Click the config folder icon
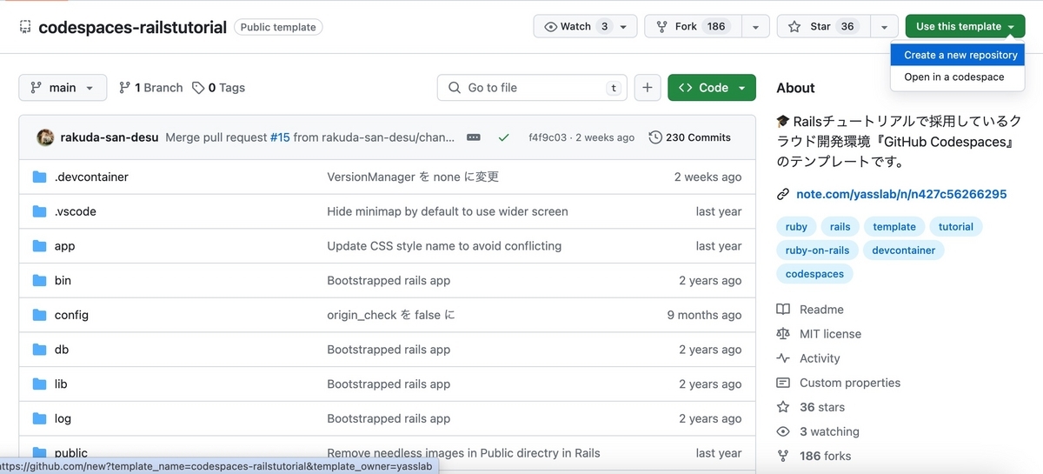The width and height of the screenshot is (1043, 474). (39, 315)
